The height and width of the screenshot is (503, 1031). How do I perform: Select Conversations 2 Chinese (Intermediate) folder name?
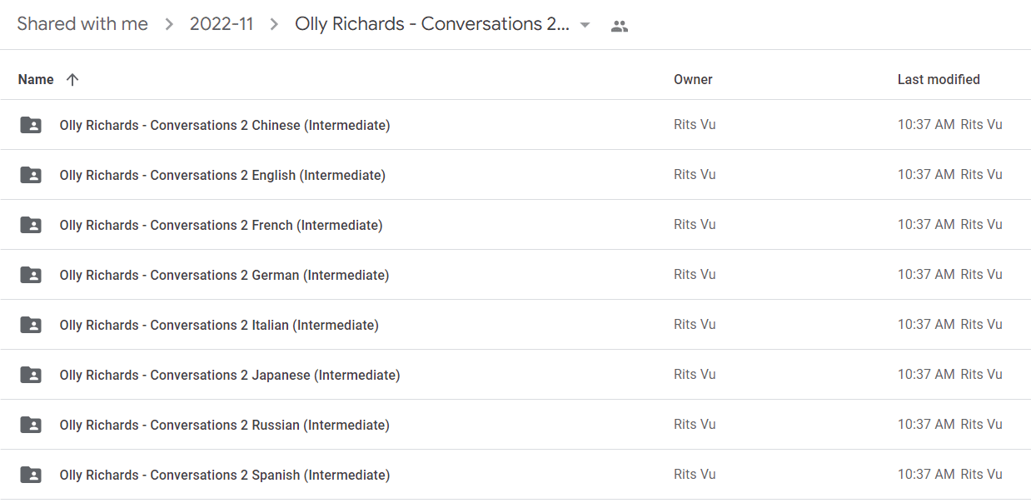pos(225,126)
